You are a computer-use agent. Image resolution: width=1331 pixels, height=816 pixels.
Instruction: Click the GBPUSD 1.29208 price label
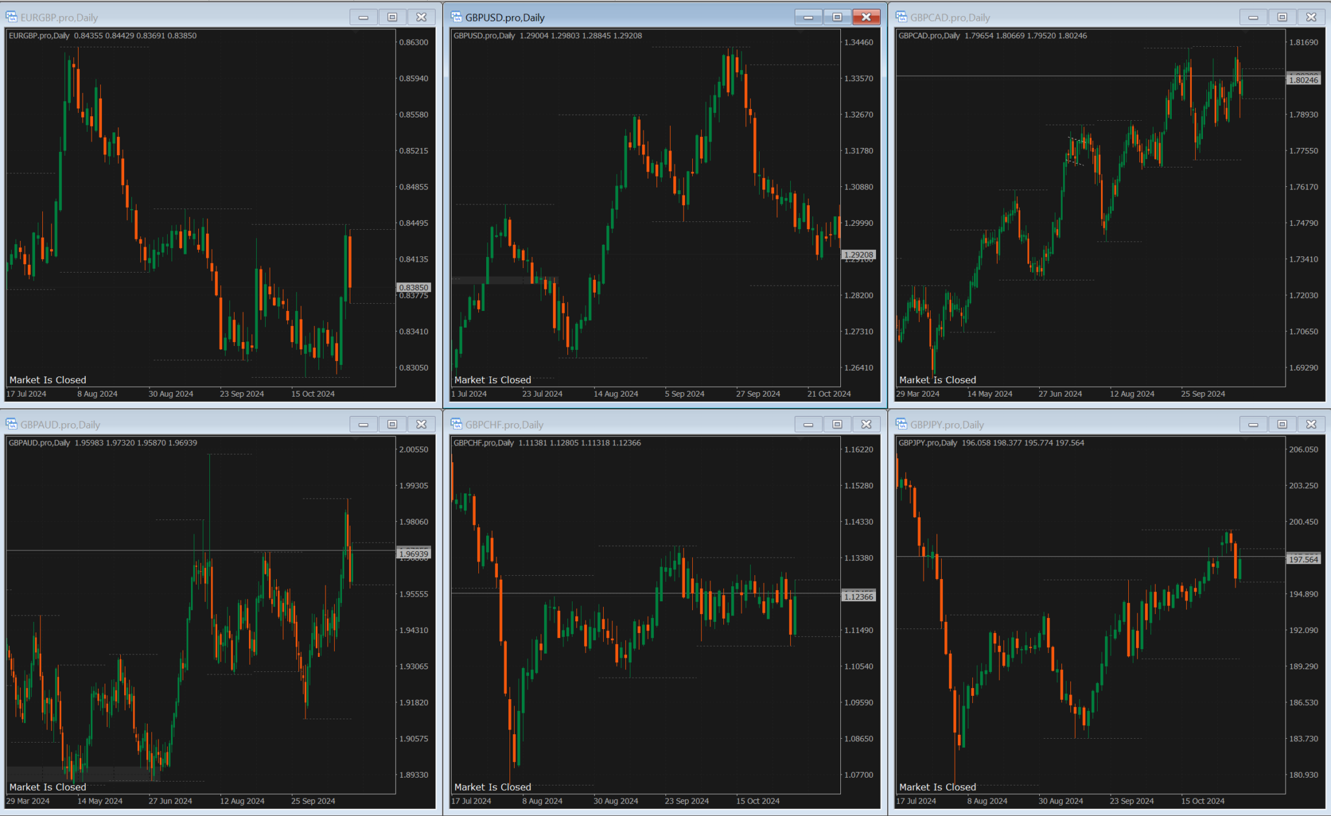click(858, 255)
